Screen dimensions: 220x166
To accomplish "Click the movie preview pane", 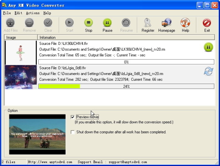I will point(37,135).
